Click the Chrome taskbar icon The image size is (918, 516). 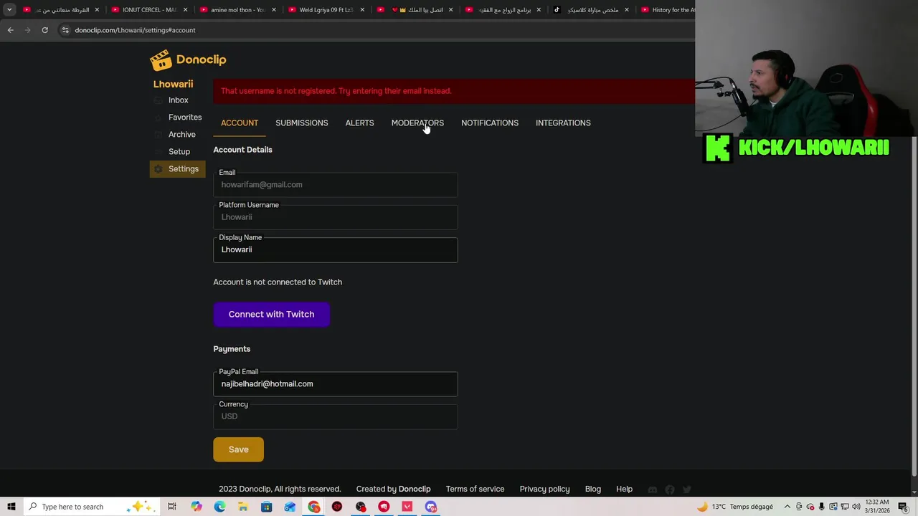314,507
